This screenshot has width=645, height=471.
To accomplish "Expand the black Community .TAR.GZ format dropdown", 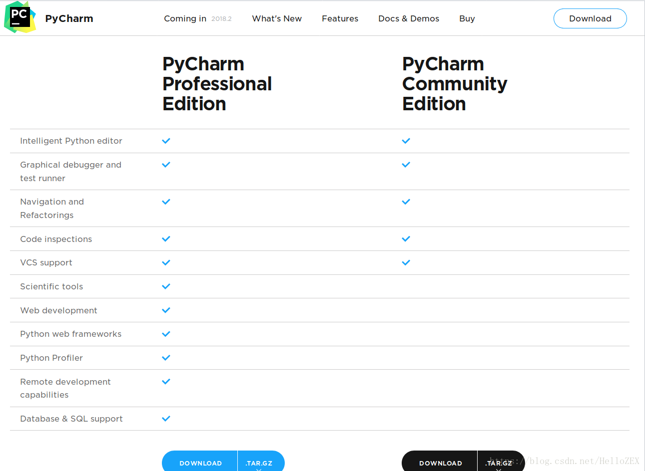I will [499, 463].
